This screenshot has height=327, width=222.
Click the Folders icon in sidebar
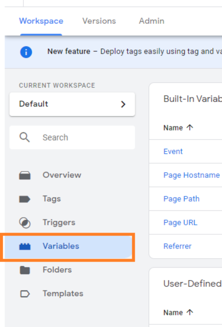[x=25, y=270]
